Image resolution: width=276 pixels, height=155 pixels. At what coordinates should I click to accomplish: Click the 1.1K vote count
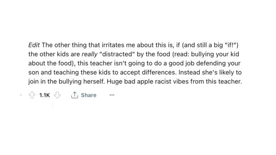tap(45, 95)
